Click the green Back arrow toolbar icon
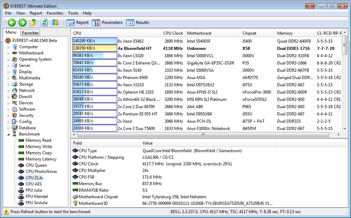Screen dimensions: 351x218 pyautogui.click(x=12, y=22)
